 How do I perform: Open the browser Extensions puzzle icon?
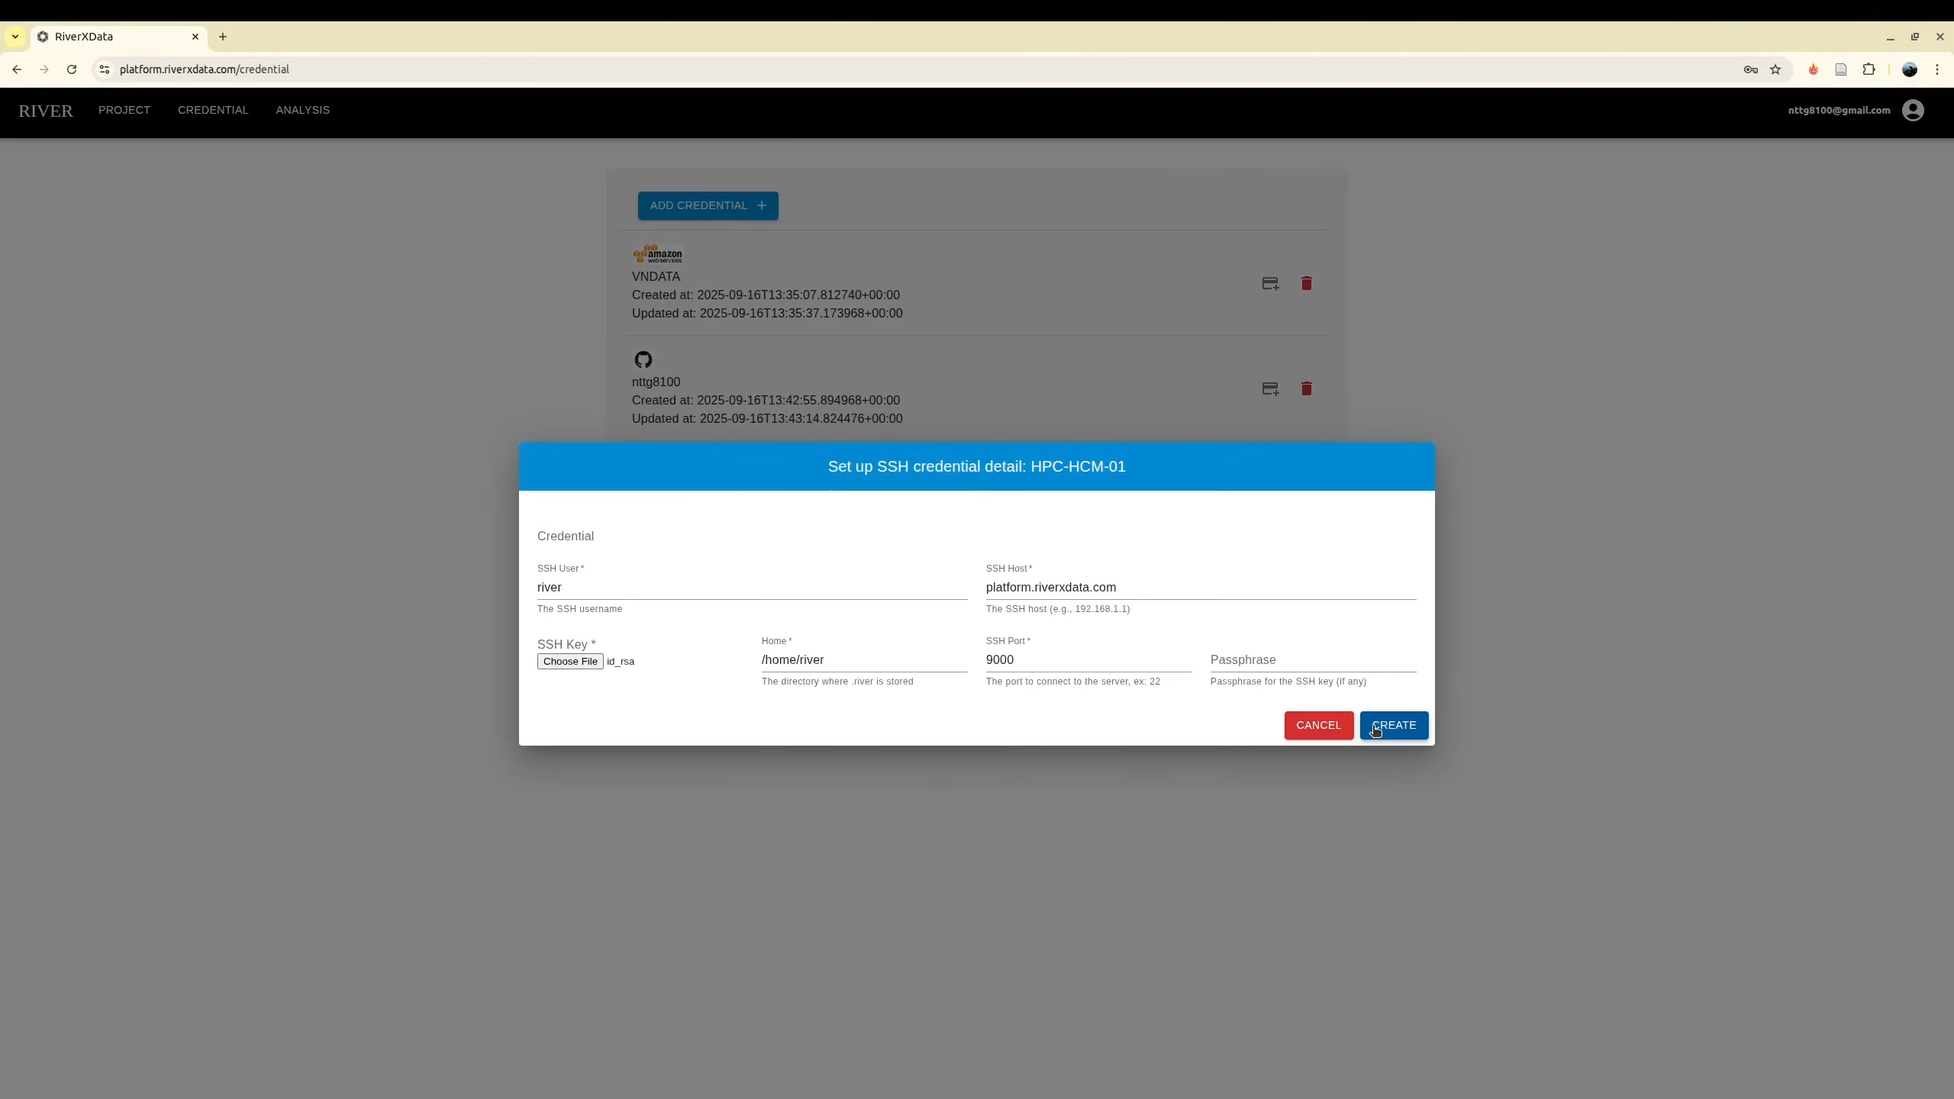tap(1868, 69)
